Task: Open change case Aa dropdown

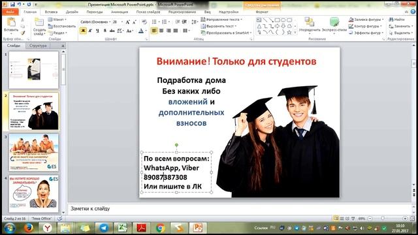Action: 130,31
